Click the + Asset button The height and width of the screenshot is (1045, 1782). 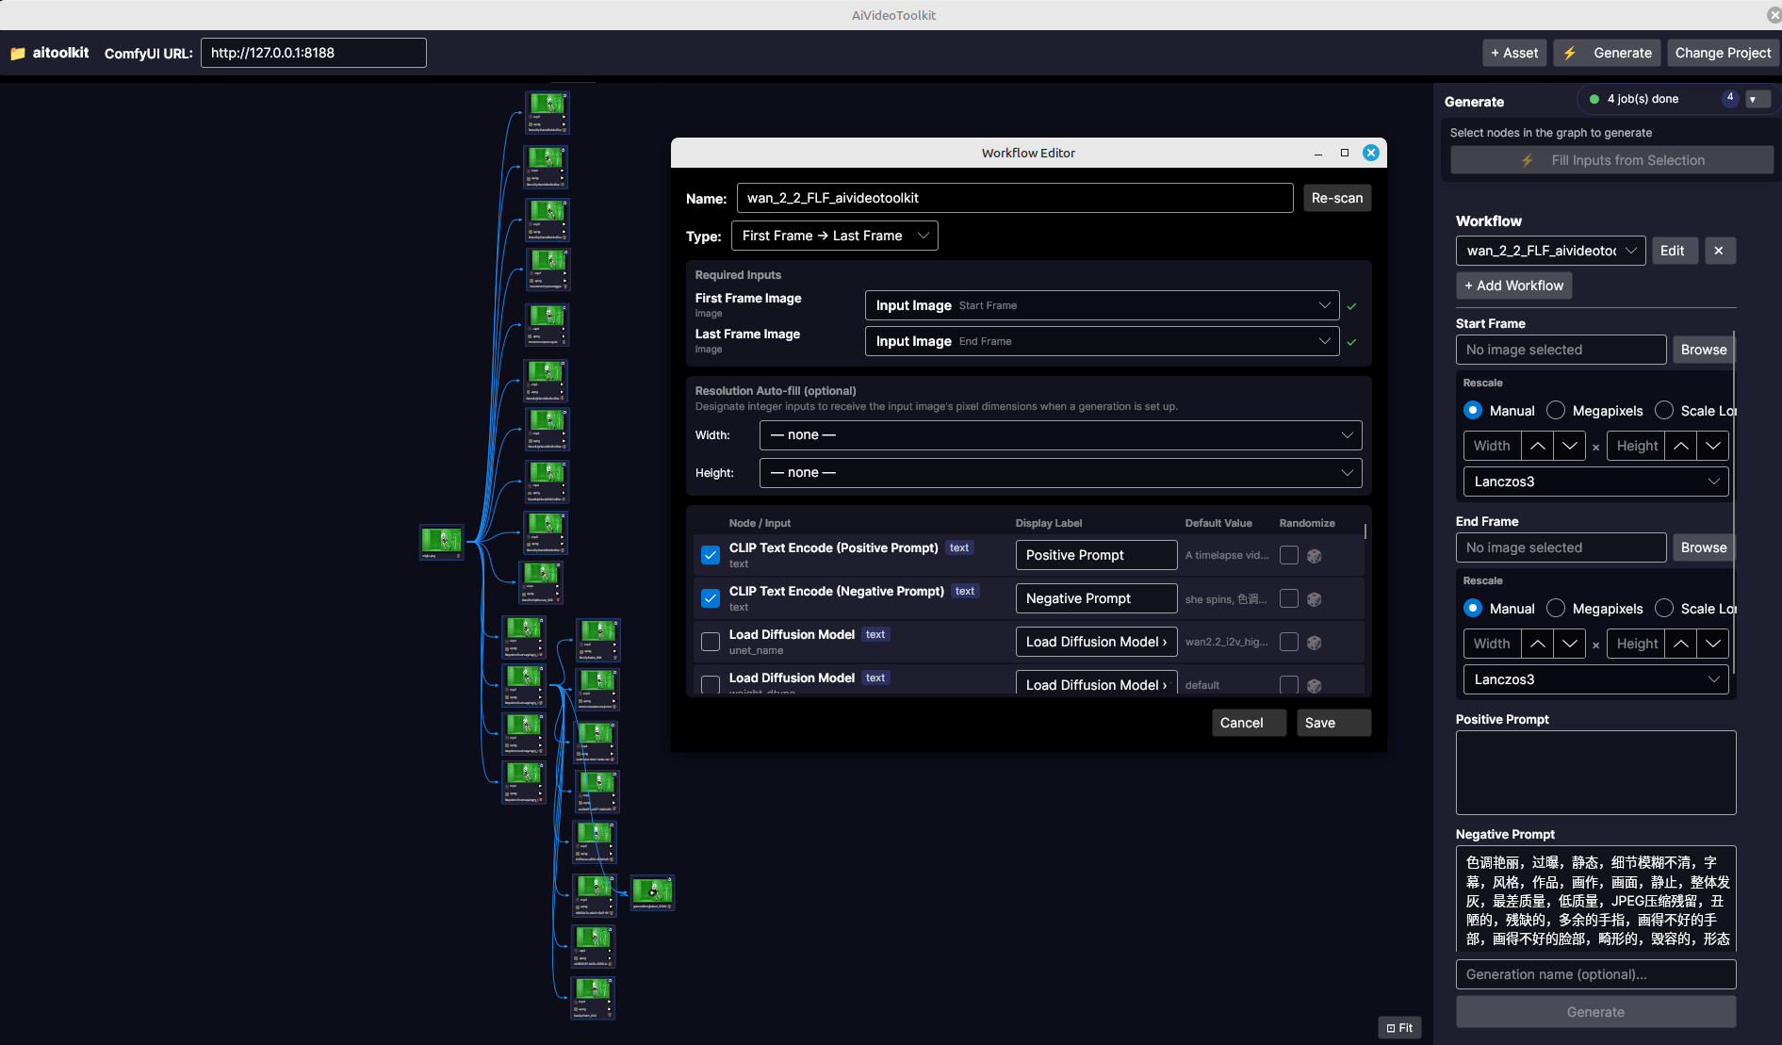pos(1514,54)
